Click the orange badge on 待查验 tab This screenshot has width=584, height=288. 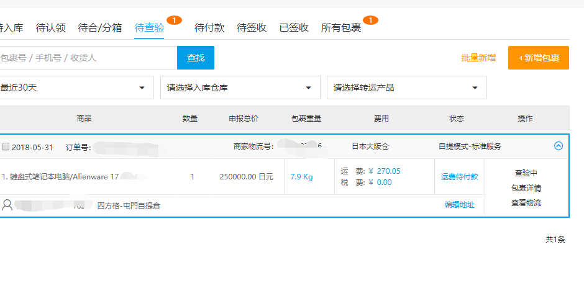[x=174, y=20]
